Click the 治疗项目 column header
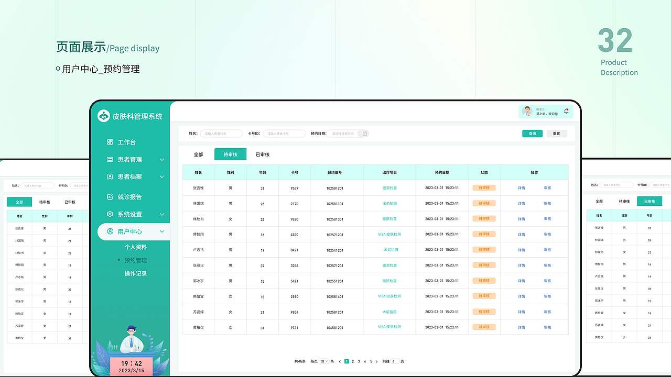The height and width of the screenshot is (377, 671). [x=389, y=172]
